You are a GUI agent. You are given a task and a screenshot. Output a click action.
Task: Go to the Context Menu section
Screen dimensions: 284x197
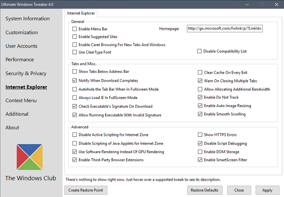coord(21,100)
